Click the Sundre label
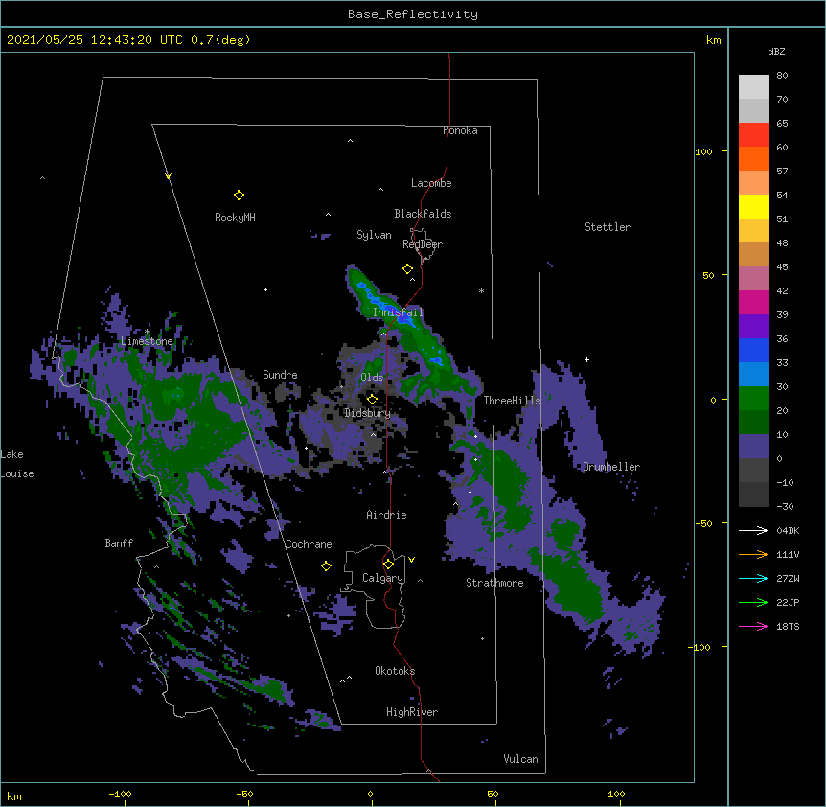826x807 pixels. click(x=280, y=375)
